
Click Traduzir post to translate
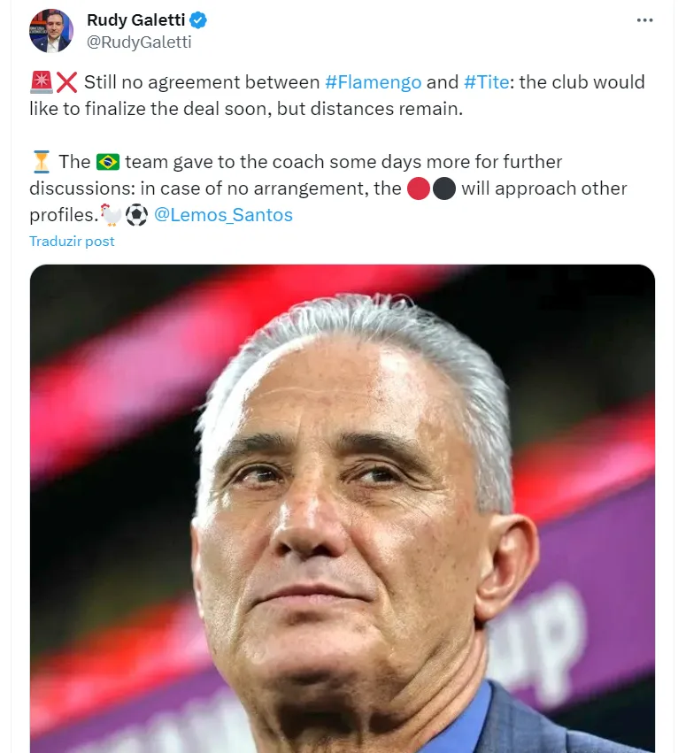(x=72, y=241)
